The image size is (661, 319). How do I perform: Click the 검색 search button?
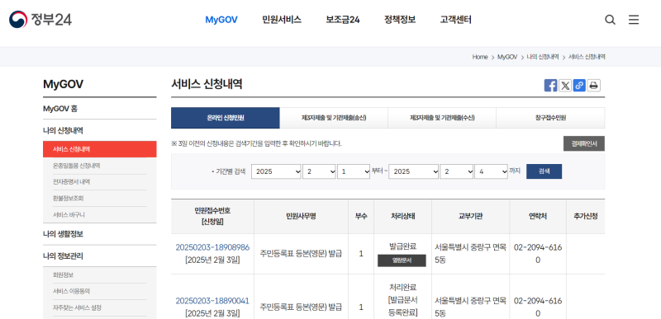click(544, 171)
